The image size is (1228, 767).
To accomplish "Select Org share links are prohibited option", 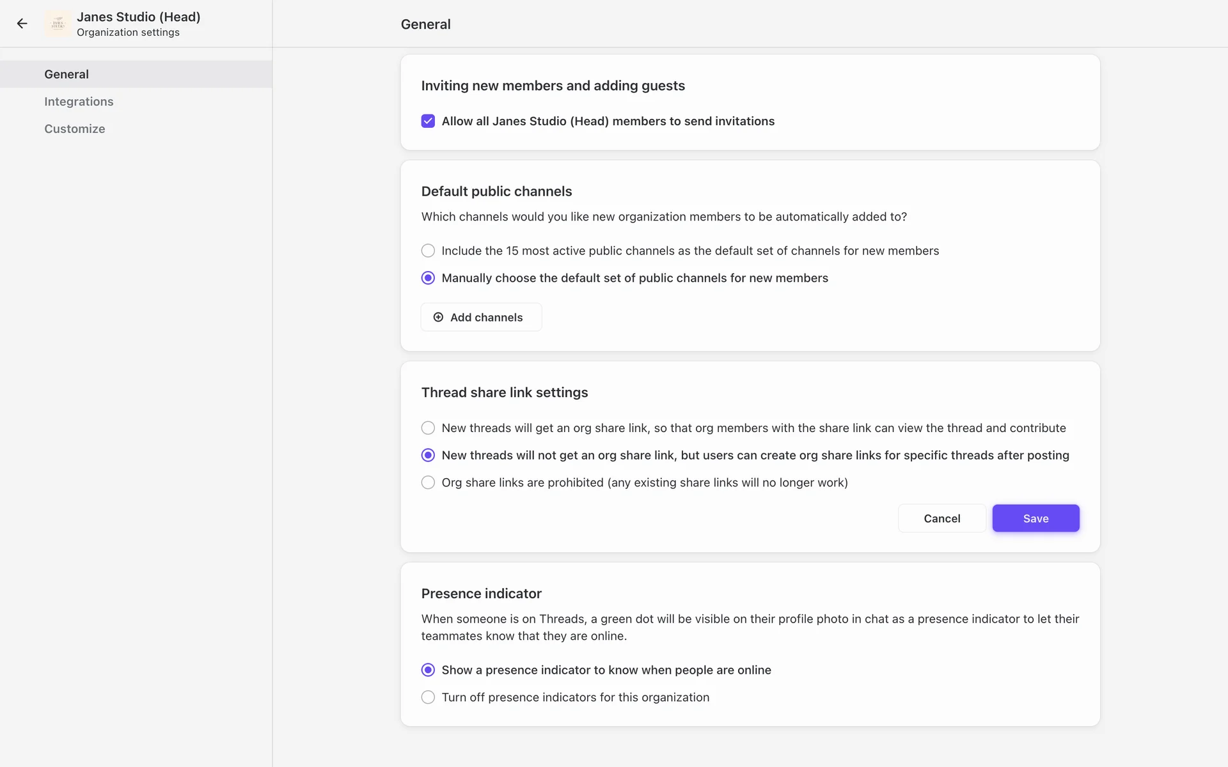I will click(x=428, y=483).
